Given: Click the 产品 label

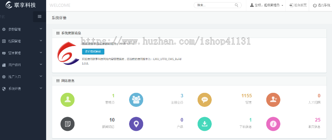Looking at the screenshot, I should coord(180,127).
